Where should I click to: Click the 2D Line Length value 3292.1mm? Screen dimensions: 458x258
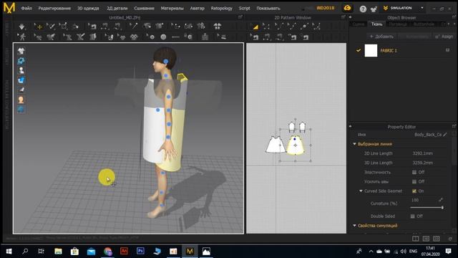point(423,153)
